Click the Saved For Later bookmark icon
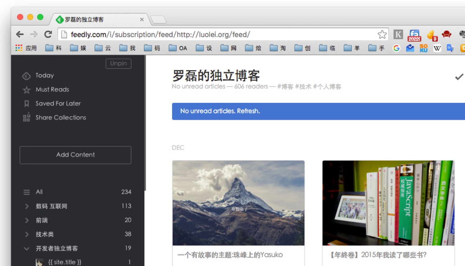 [27, 104]
